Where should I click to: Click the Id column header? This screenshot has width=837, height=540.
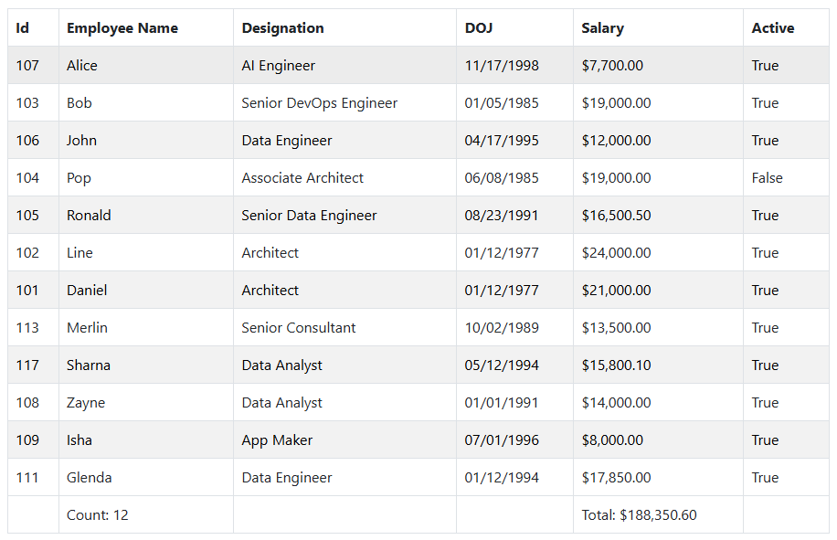coord(23,28)
